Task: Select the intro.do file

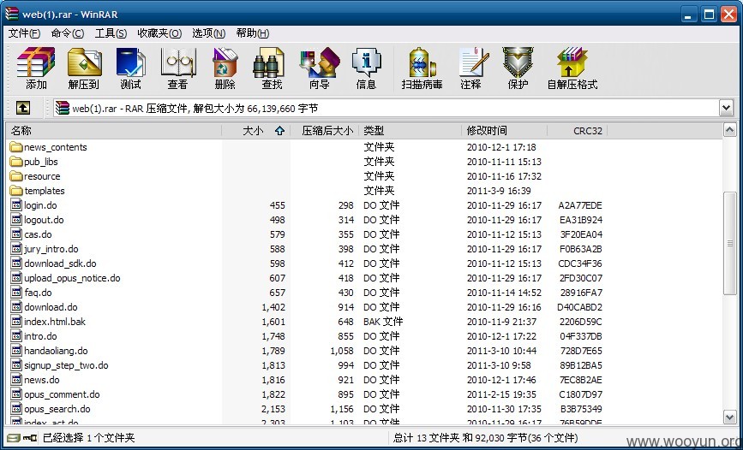Action: (40, 336)
